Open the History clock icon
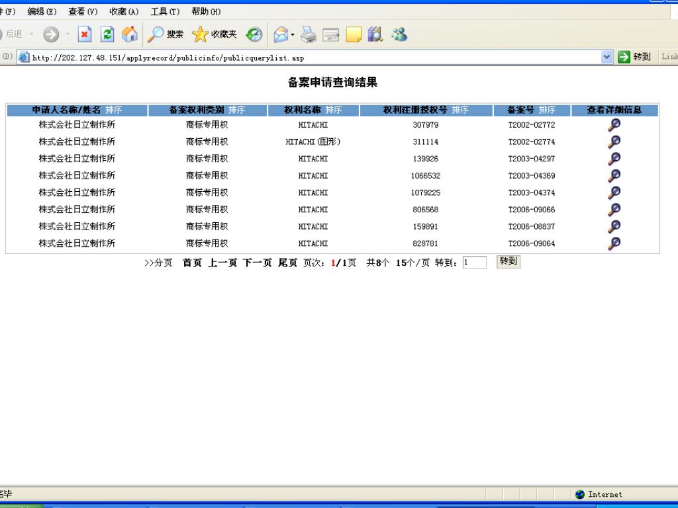This screenshot has width=678, height=508. [x=254, y=34]
